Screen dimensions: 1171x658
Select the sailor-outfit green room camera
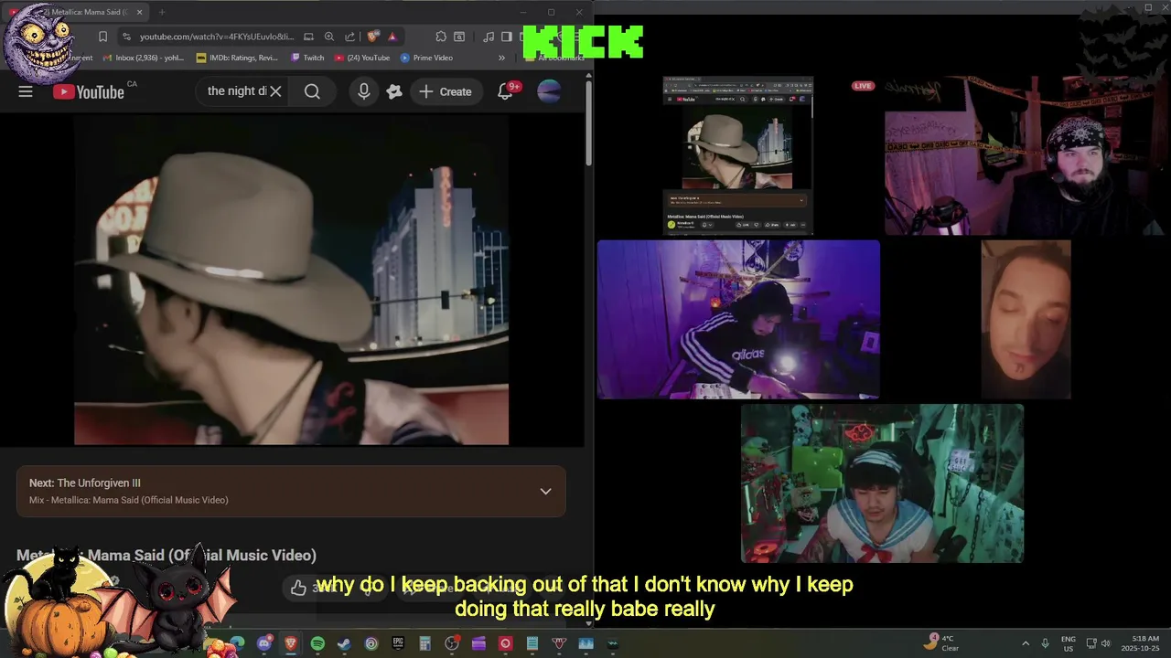click(882, 483)
